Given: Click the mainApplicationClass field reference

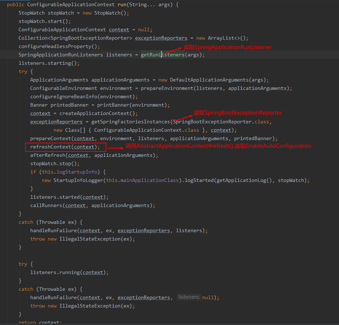Looking at the screenshot, I should [x=149, y=181].
